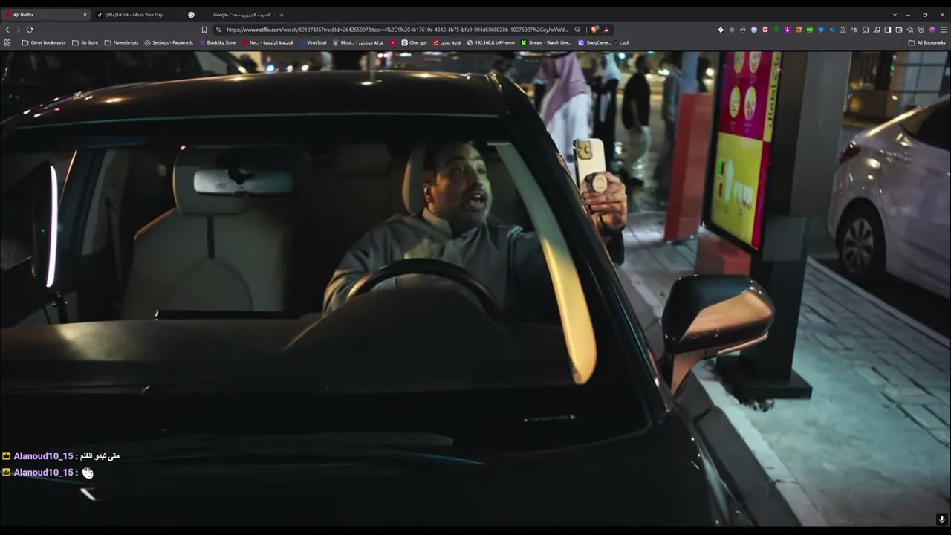Open Brave Shields lion icon
Viewport: 951px width, 535px height.
coord(594,30)
